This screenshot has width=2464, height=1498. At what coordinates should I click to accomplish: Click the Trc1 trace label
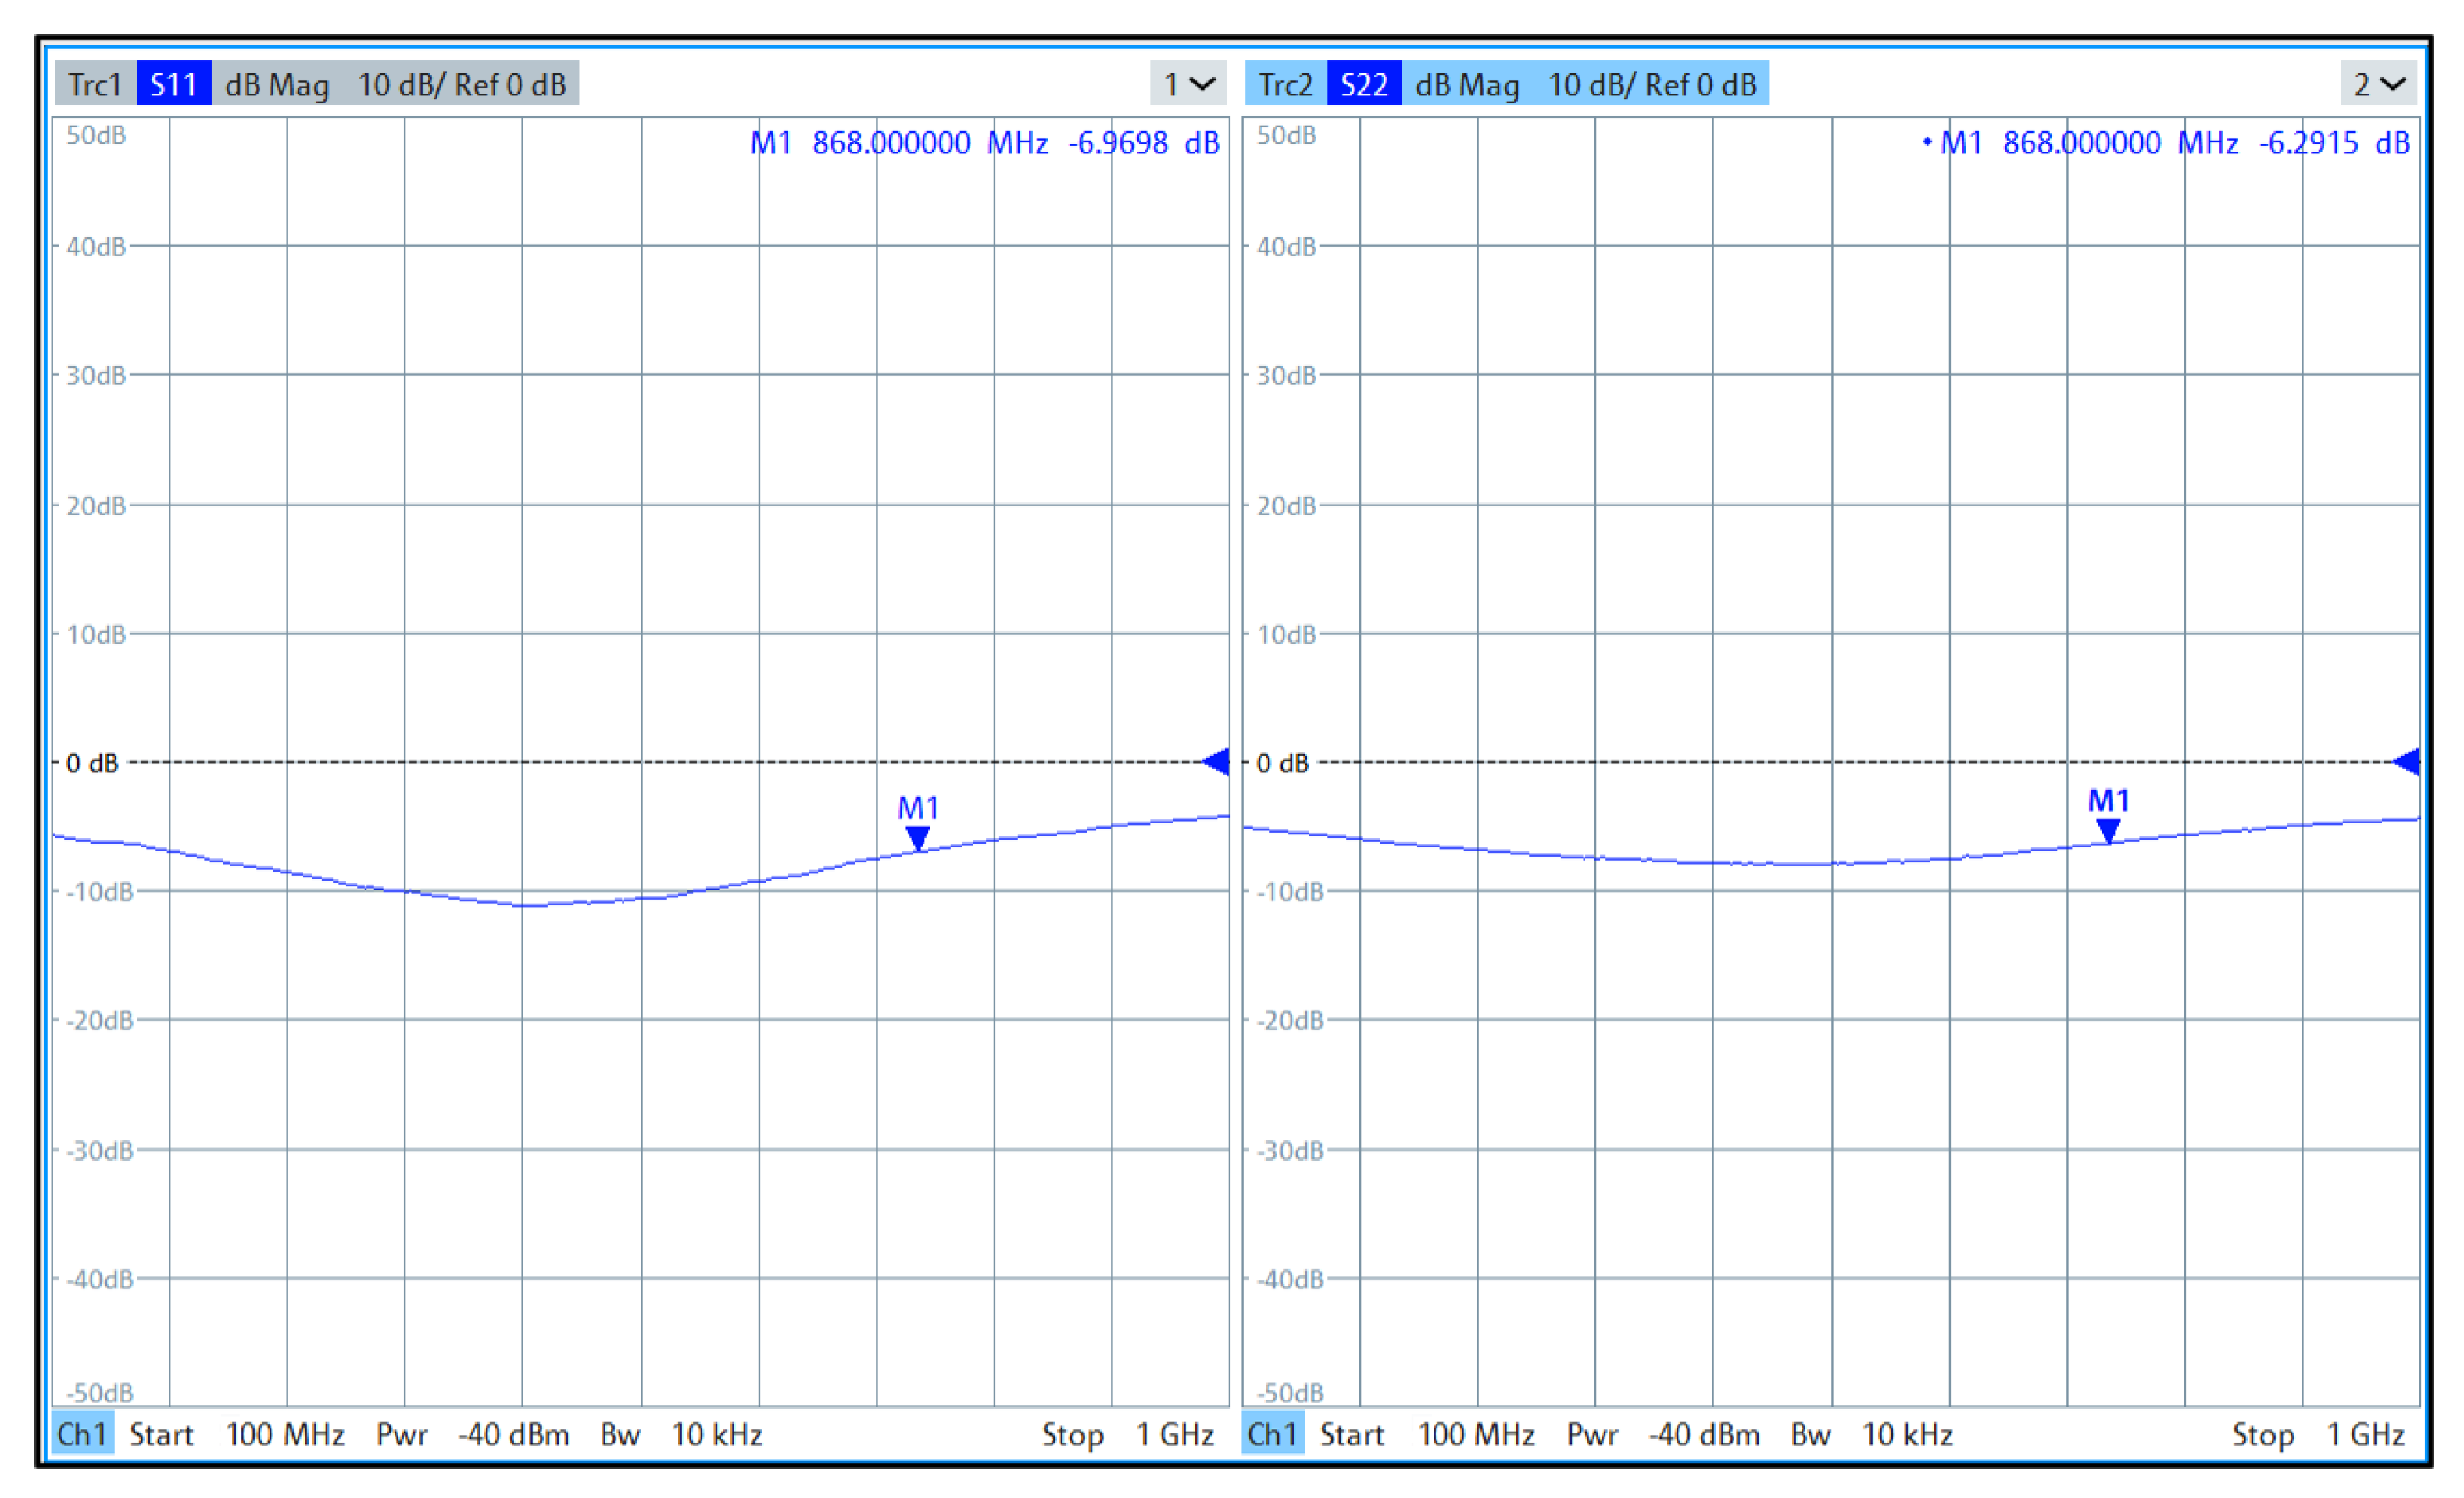pos(95,84)
